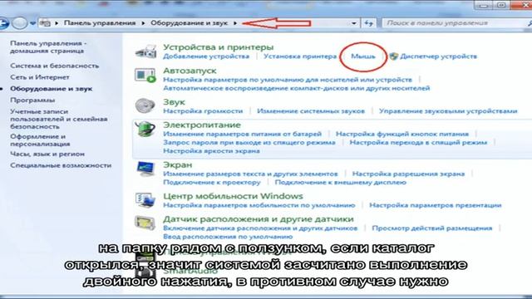
Task: Click Подключение к проектору link
Action: pyautogui.click(x=212, y=183)
